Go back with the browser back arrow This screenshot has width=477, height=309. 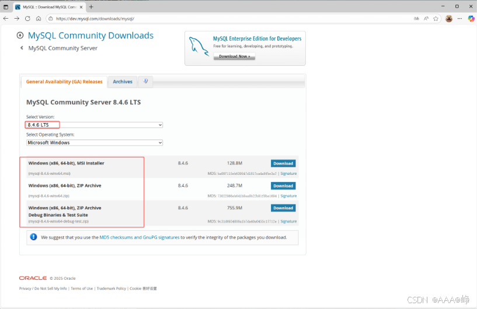pos(6,19)
